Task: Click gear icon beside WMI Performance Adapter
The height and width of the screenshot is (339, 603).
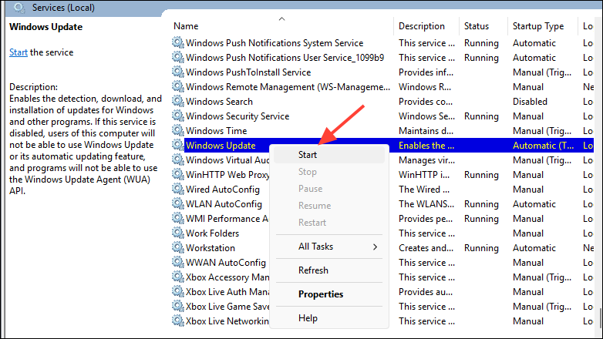Action: 177,218
